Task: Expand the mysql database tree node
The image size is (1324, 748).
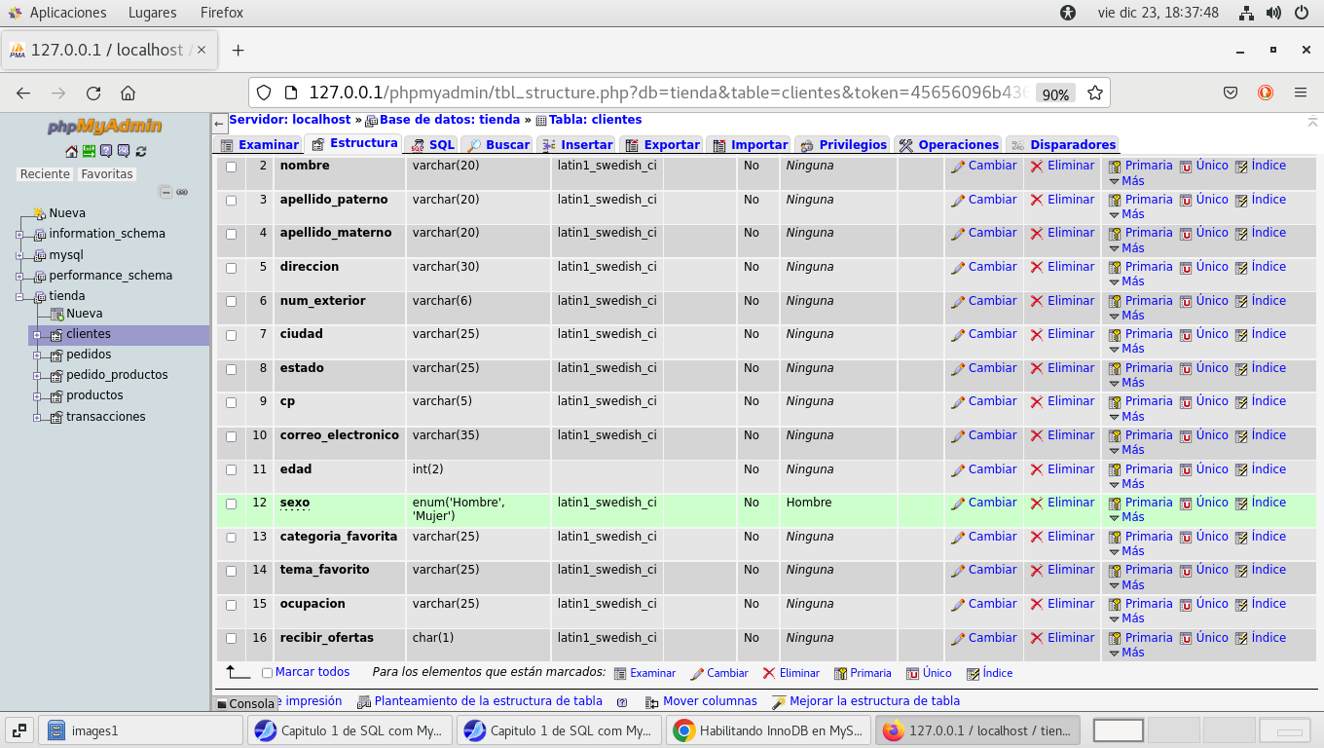Action: click(x=19, y=255)
